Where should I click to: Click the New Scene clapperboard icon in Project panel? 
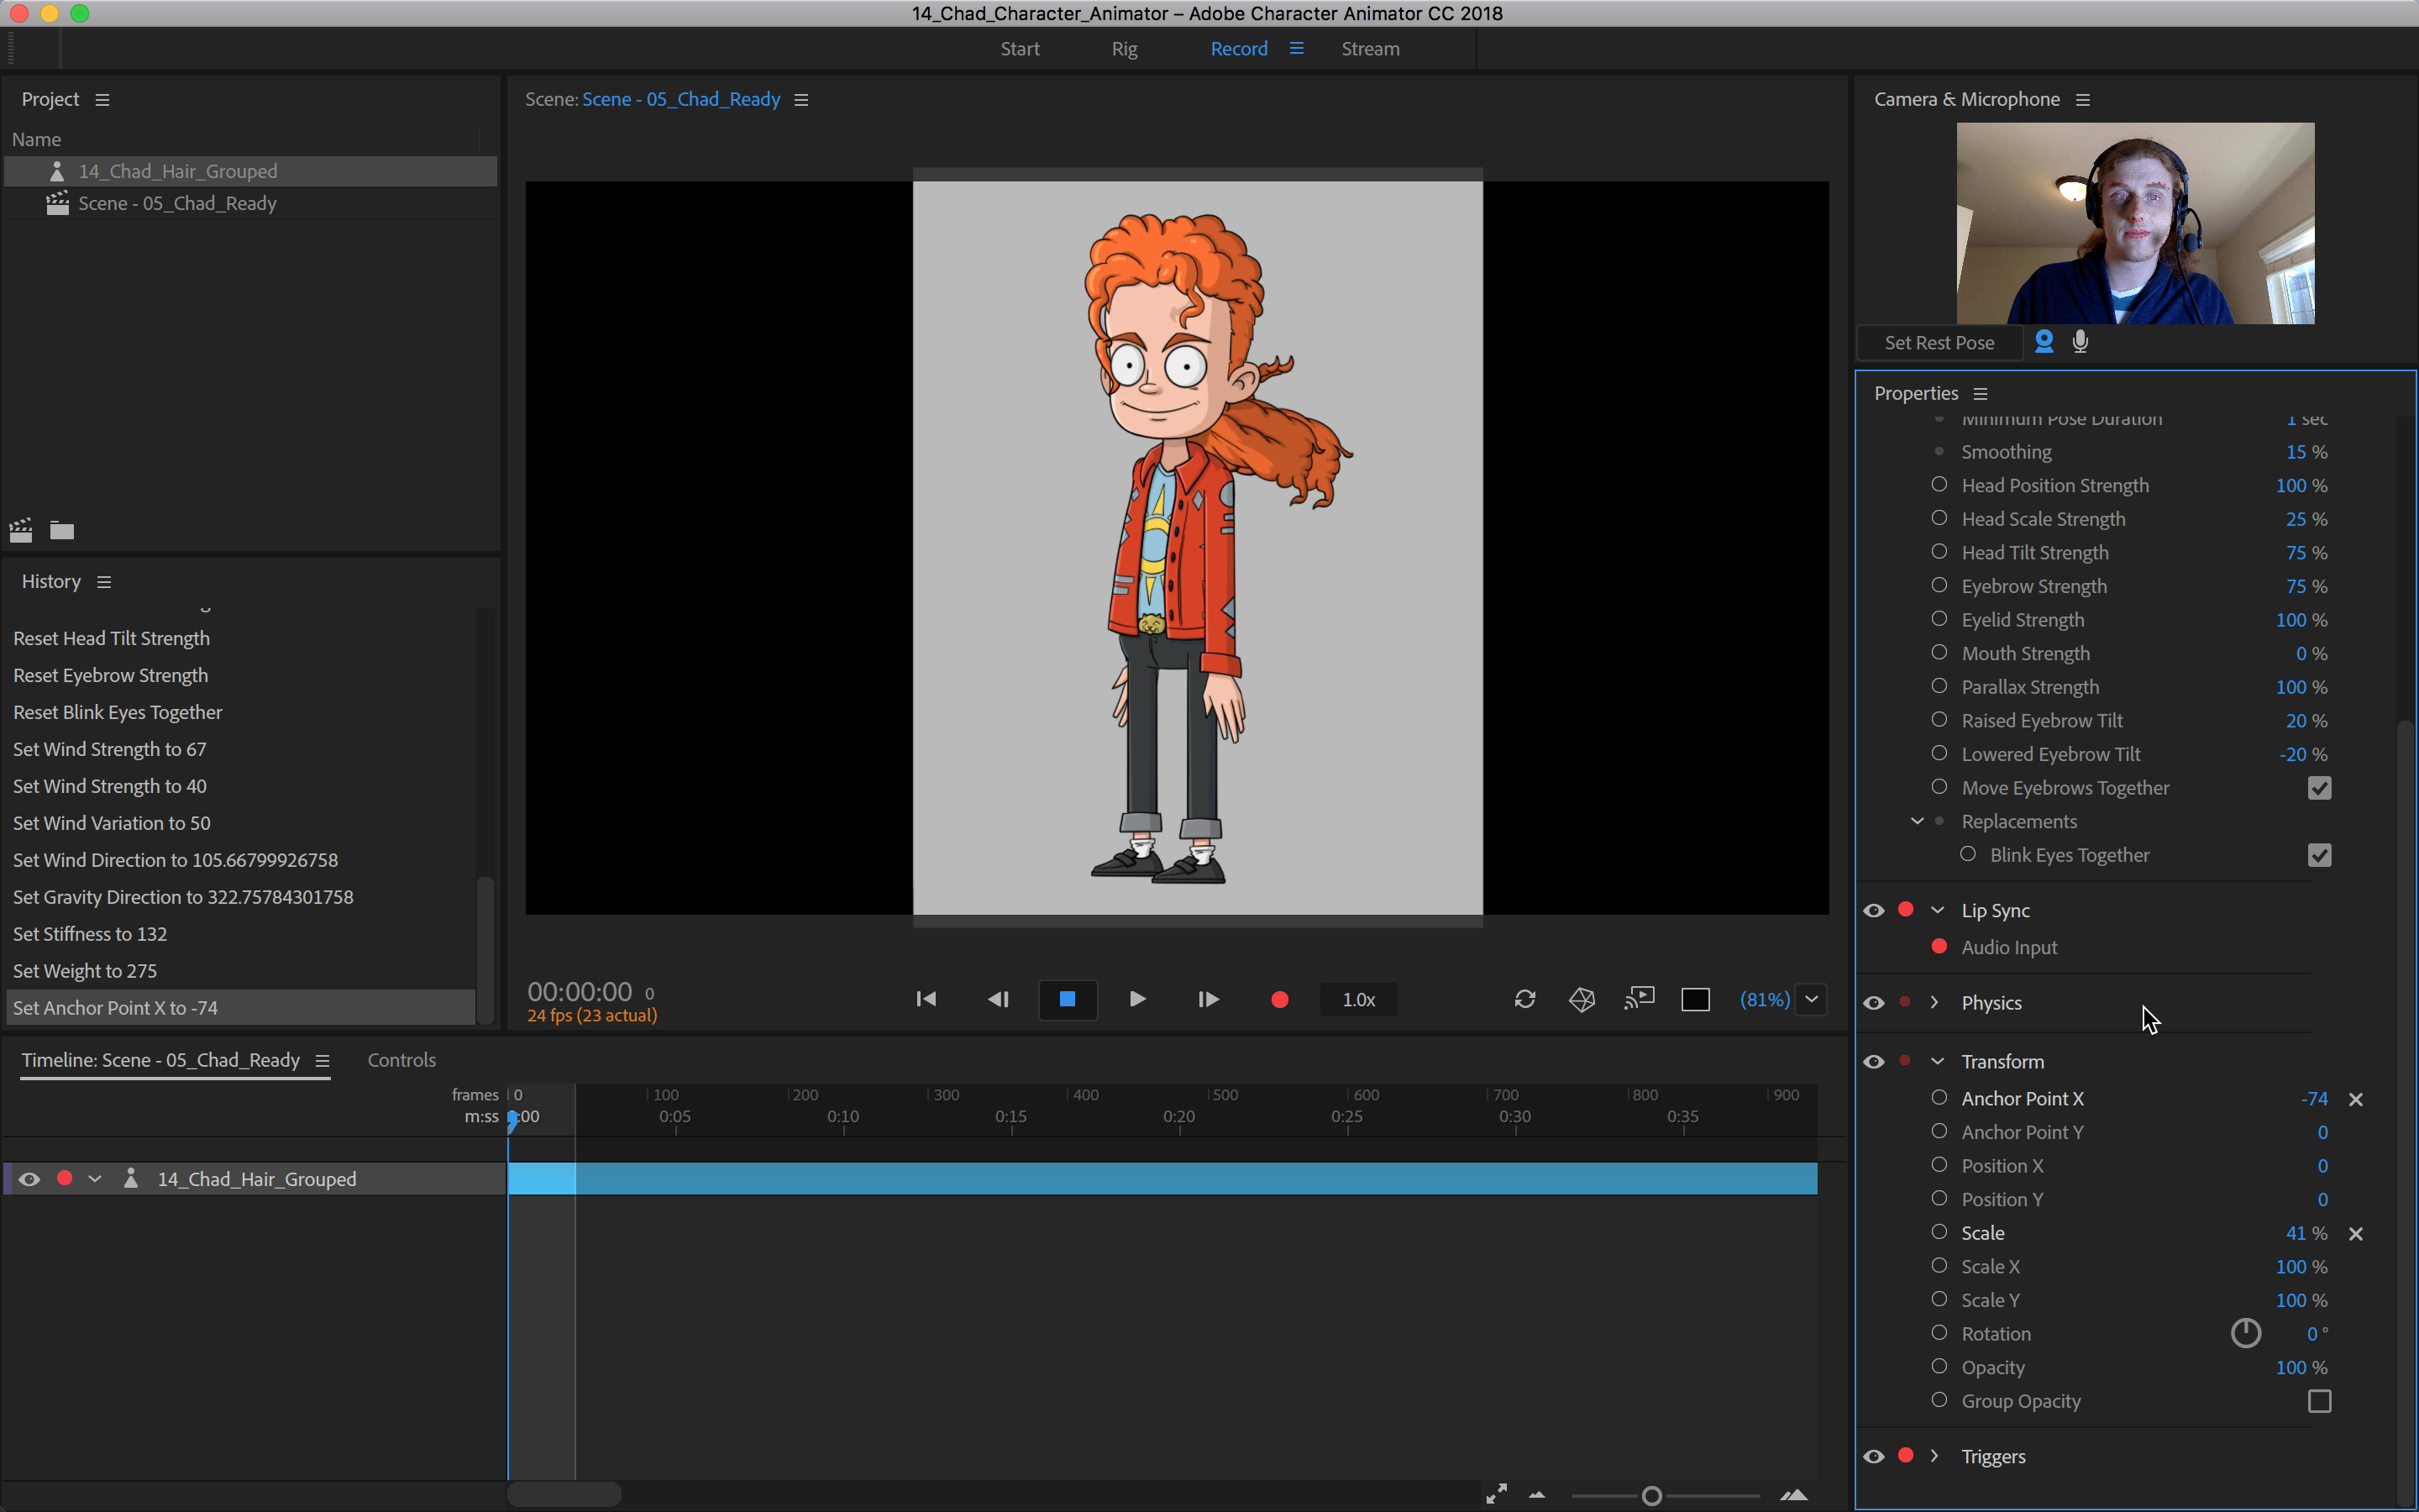pos(20,530)
